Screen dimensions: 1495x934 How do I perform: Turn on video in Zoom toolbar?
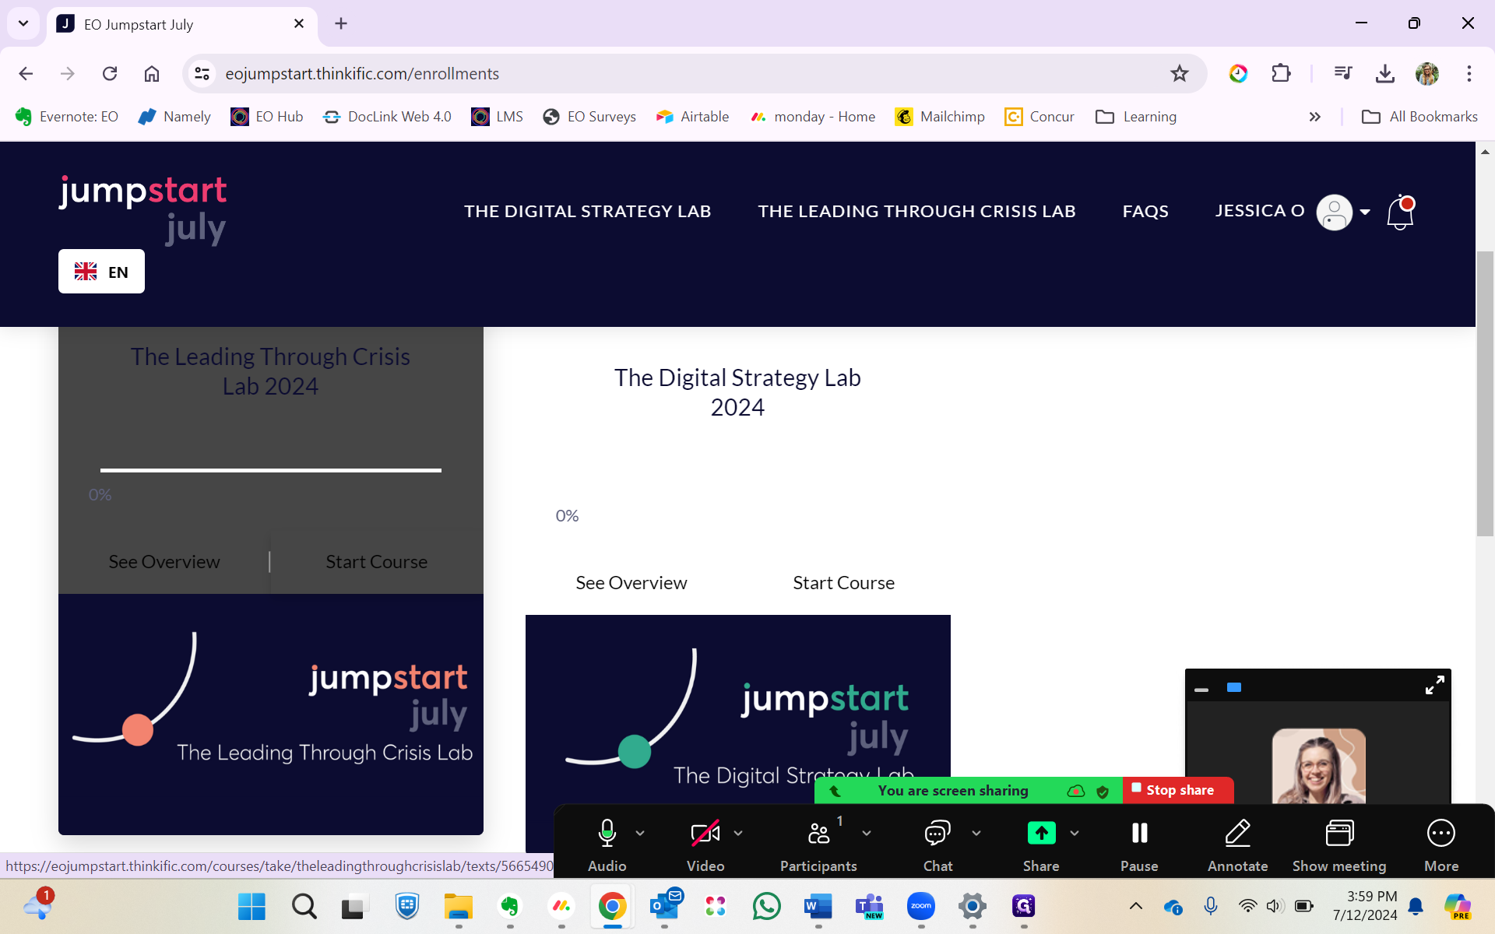pos(705,845)
